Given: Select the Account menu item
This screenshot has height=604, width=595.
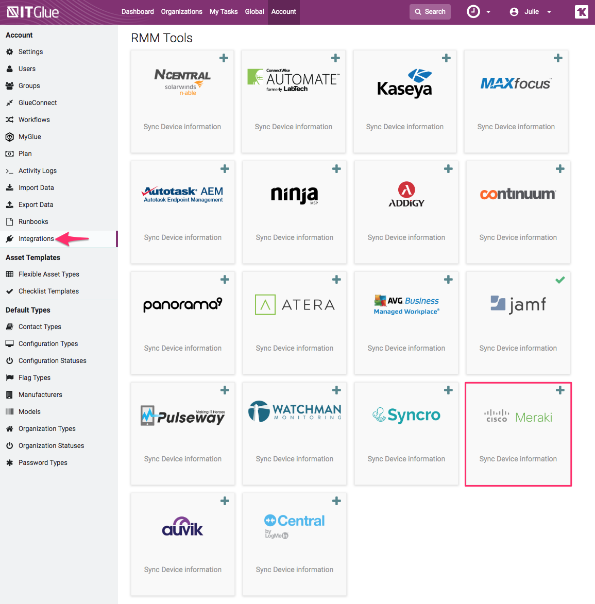Looking at the screenshot, I should pos(284,11).
